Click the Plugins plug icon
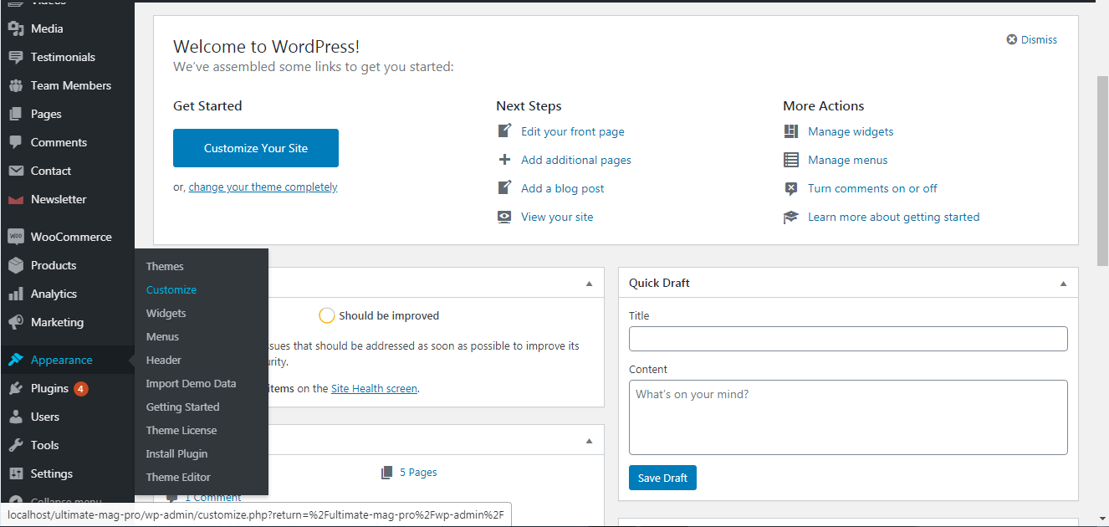This screenshot has width=1109, height=527. point(15,388)
